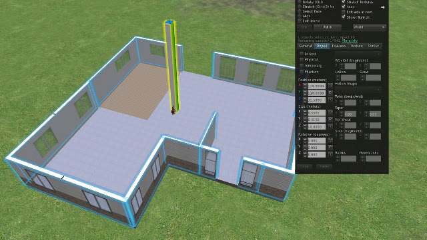427x240 pixels.
Task: Choose the Align radio option
Action: coord(300,16)
